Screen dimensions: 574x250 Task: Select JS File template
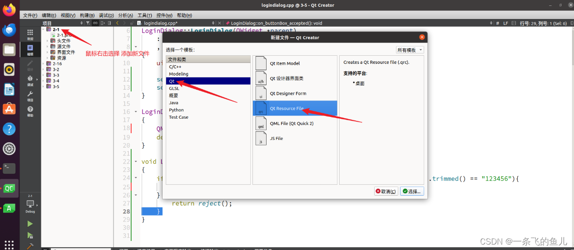295,138
